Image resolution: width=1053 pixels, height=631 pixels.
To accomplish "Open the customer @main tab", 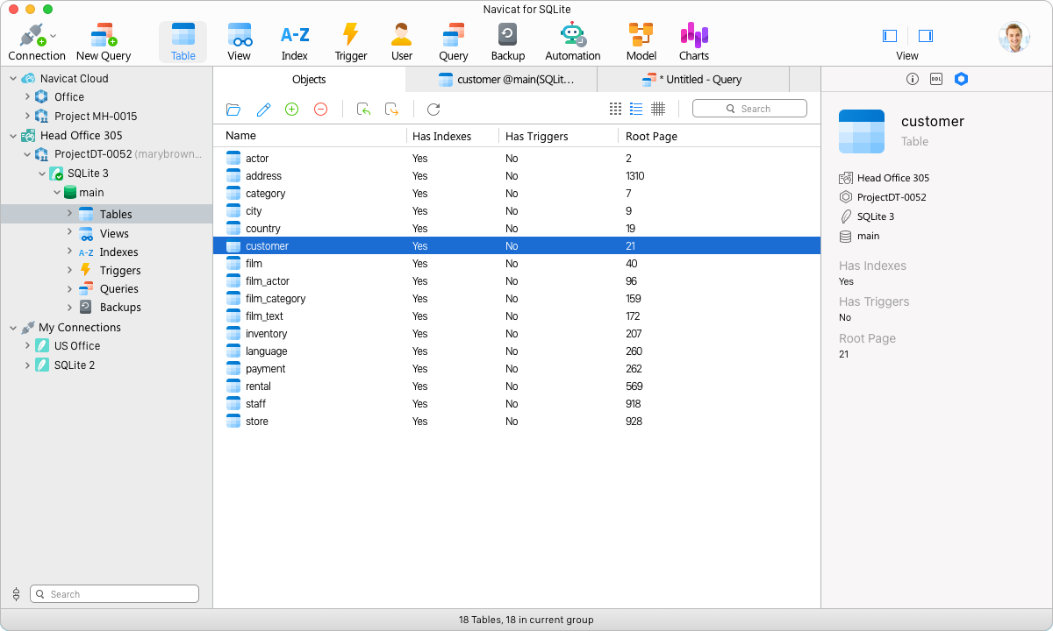I will pos(502,79).
